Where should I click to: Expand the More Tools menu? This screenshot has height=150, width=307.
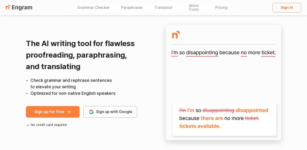tap(194, 7)
